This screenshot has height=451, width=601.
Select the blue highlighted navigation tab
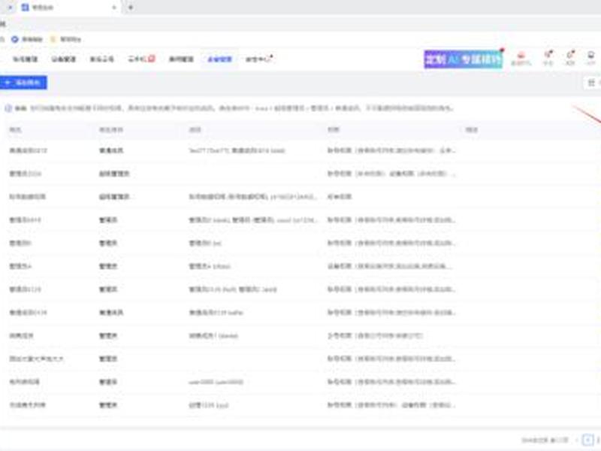click(x=219, y=59)
